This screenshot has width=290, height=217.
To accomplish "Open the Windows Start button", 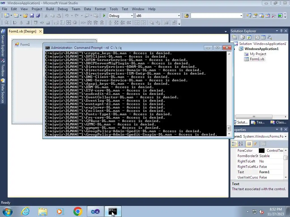I will pyautogui.click(x=7, y=211).
